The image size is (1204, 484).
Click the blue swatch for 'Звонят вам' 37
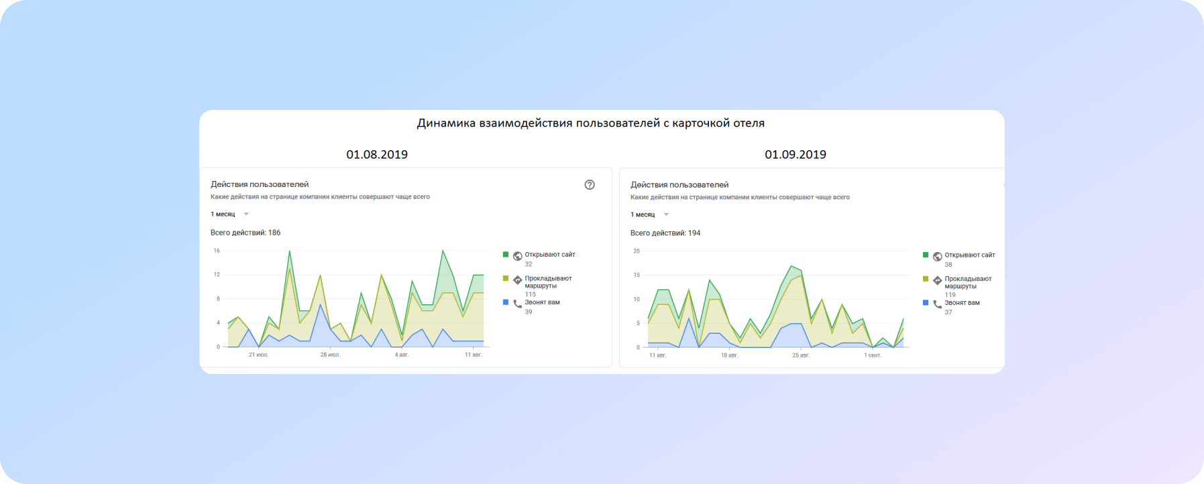926,303
